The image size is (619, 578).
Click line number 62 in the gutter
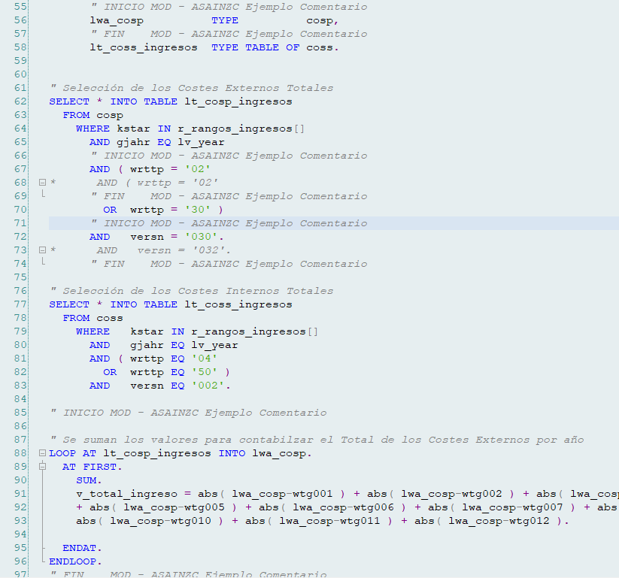click(x=20, y=101)
